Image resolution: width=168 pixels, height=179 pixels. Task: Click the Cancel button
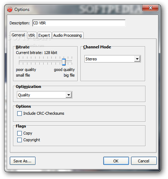[144, 161]
